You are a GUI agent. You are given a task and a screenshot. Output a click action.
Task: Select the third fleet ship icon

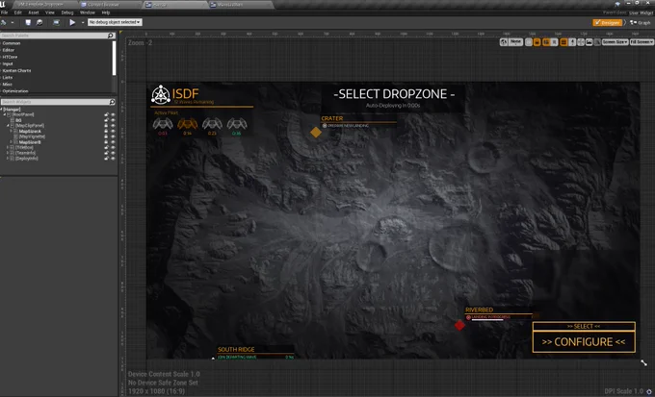pyautogui.click(x=212, y=124)
